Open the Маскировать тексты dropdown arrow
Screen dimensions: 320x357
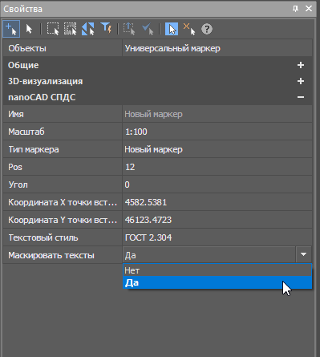tap(303, 254)
